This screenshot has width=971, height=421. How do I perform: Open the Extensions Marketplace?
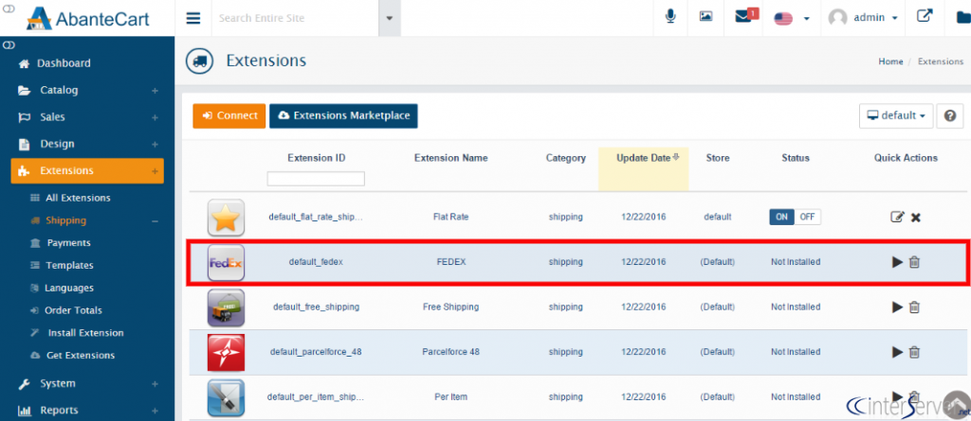(343, 115)
